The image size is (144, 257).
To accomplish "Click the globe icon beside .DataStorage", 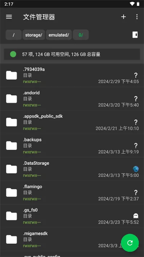I will coord(136,169).
